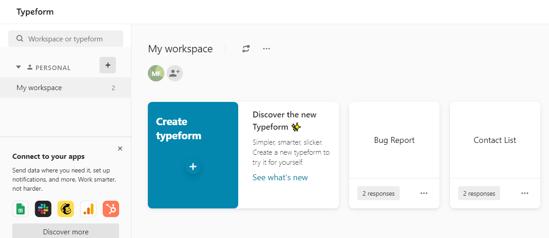The height and width of the screenshot is (238, 549).
Task: Follow the See what's new link
Action: [280, 177]
